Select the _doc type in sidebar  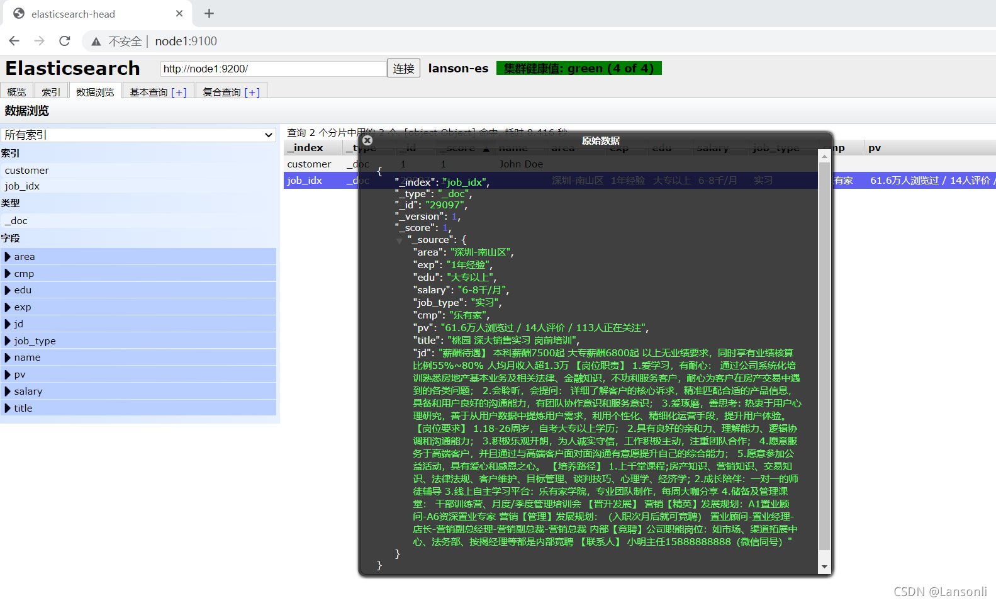coord(138,221)
